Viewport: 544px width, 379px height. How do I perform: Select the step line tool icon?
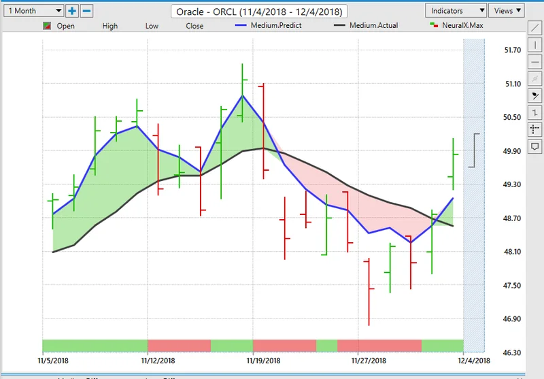pyautogui.click(x=534, y=112)
